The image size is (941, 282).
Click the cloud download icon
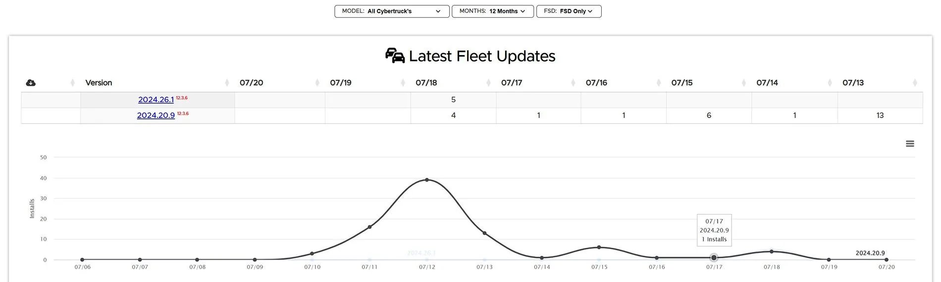[31, 83]
